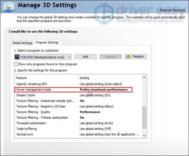The height and width of the screenshot is (156, 189).
Task: Switch to the Global Settings tab
Action: coord(22,43)
